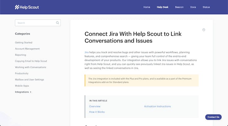Screen dimensions: 228x126
Task: Jump to the How it Works section
Action: (97, 112)
